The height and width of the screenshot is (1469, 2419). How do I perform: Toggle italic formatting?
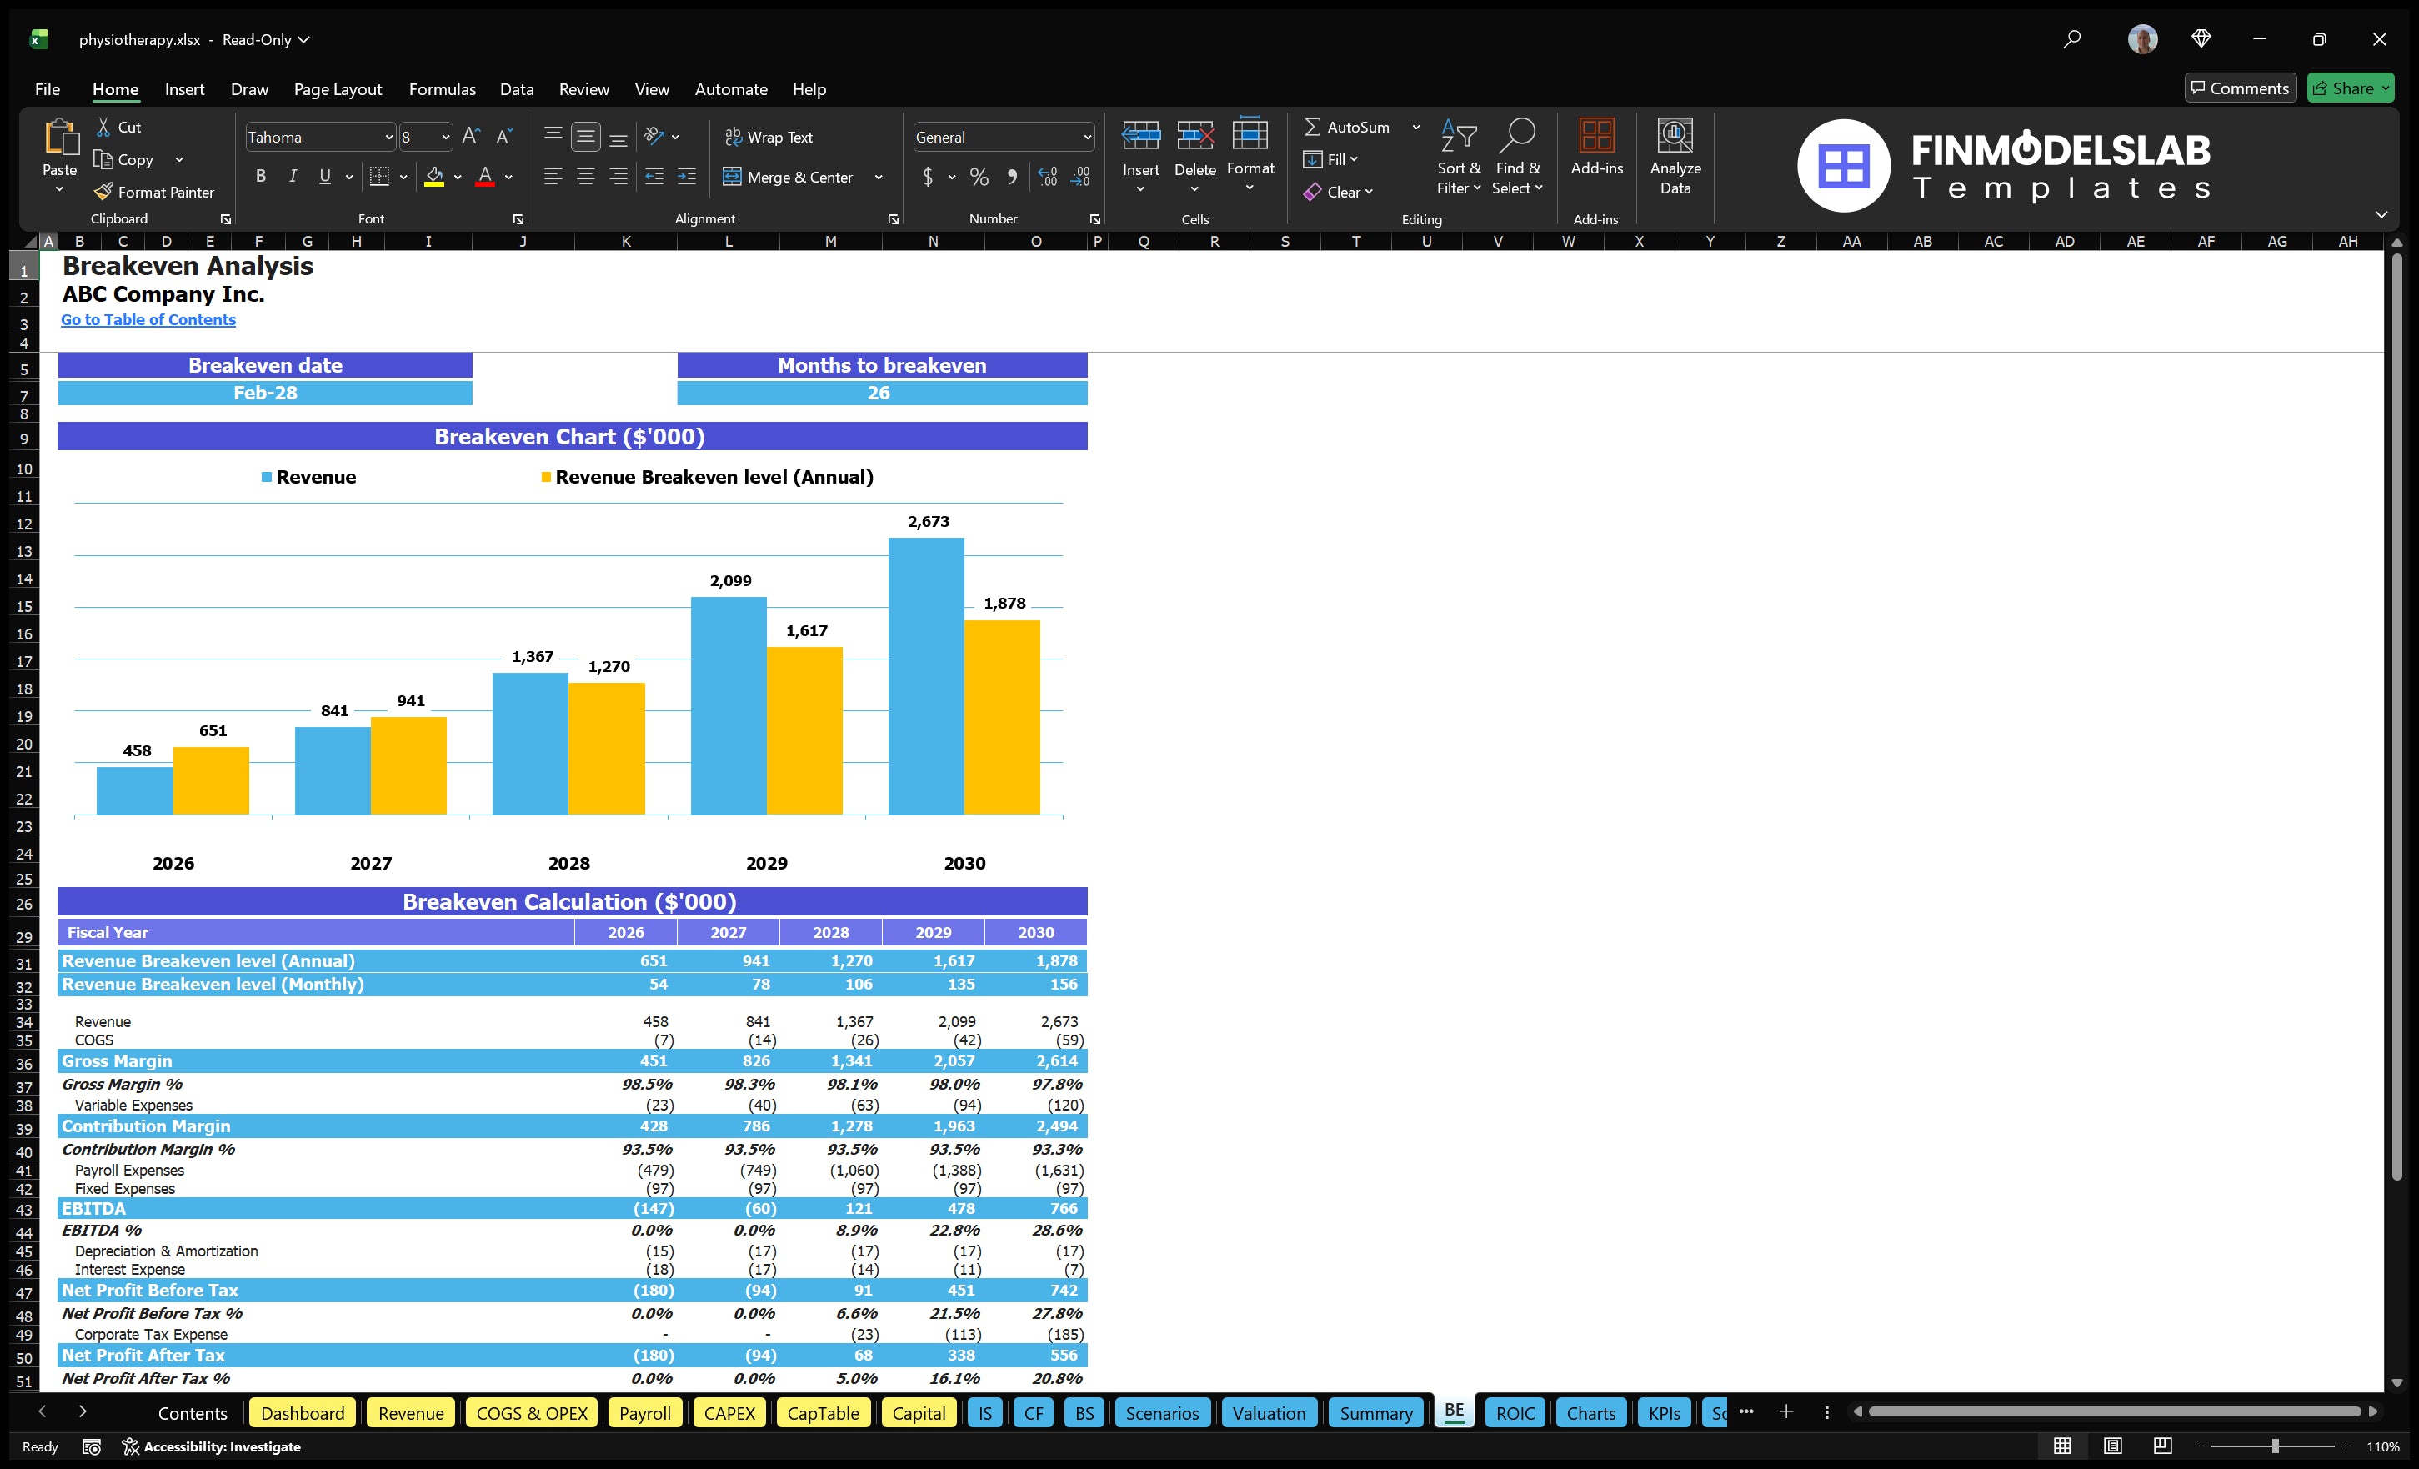point(292,177)
